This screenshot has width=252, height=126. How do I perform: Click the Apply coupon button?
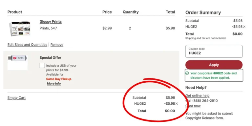click(214, 65)
